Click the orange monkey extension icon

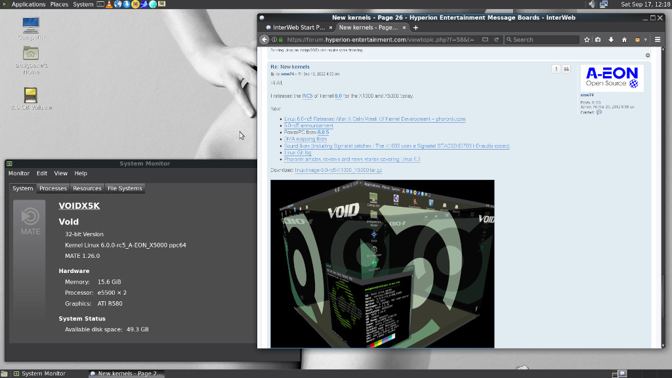point(637,39)
